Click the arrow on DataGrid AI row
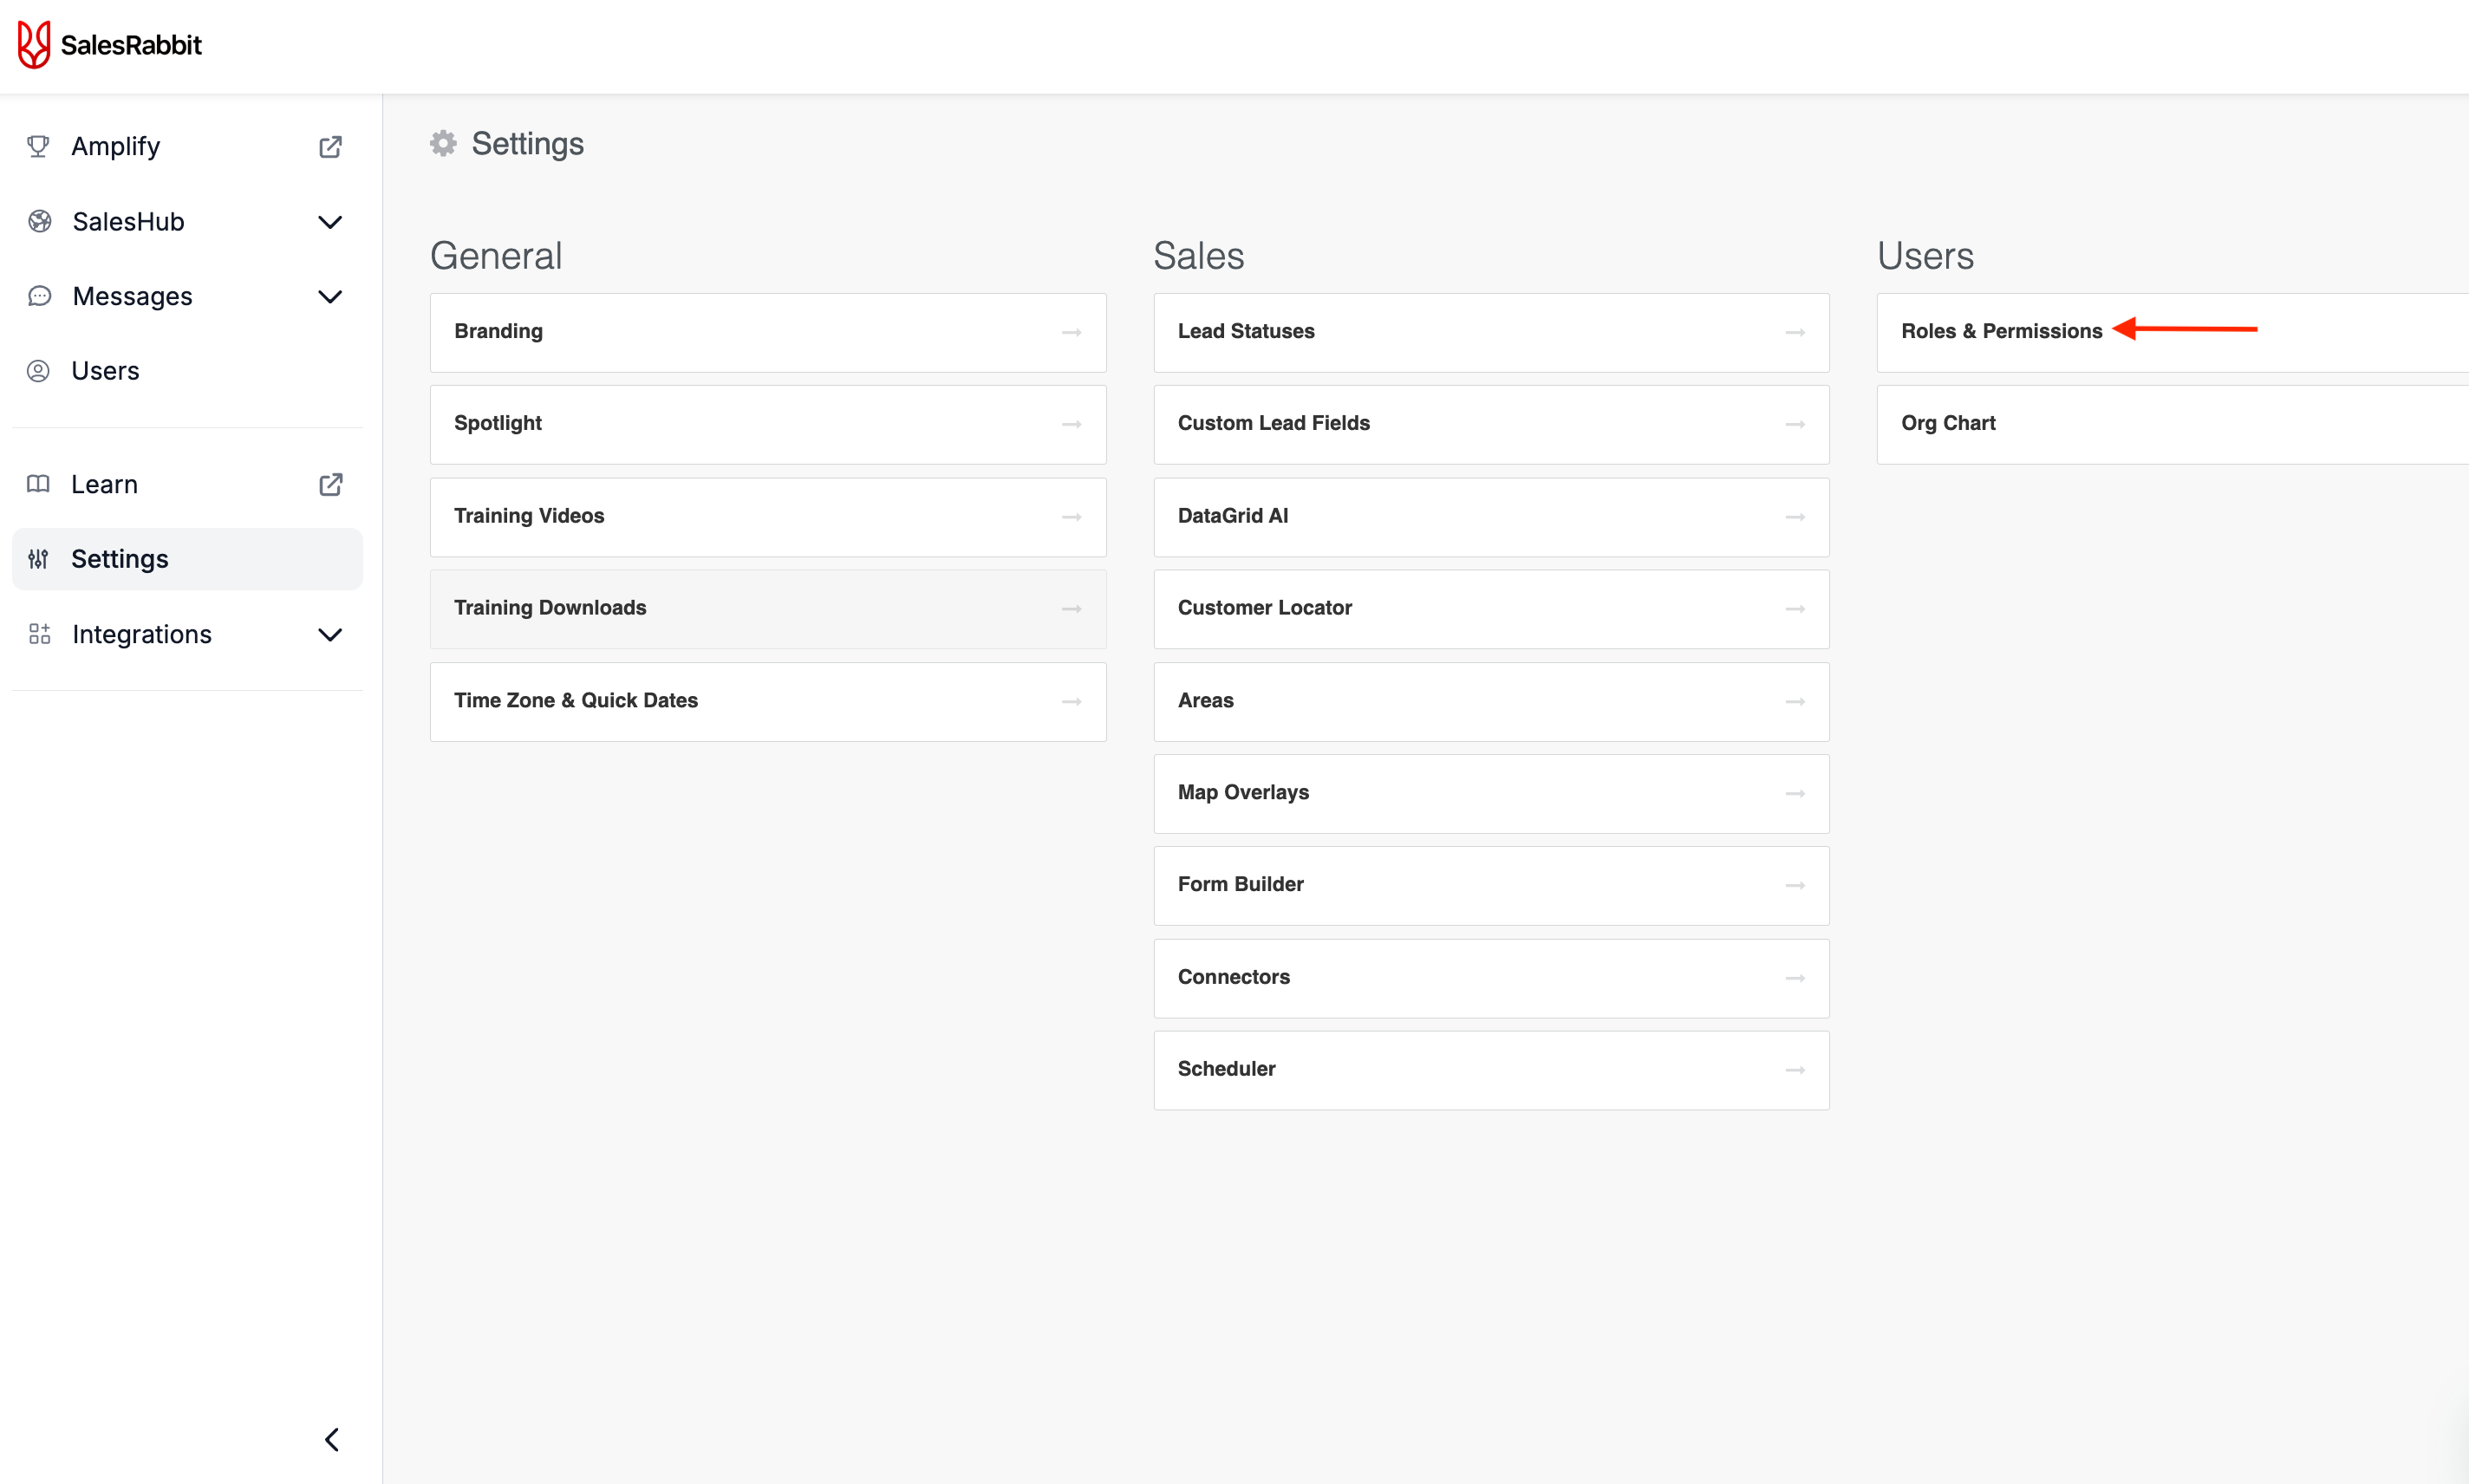The height and width of the screenshot is (1484, 2469). pos(1795,517)
